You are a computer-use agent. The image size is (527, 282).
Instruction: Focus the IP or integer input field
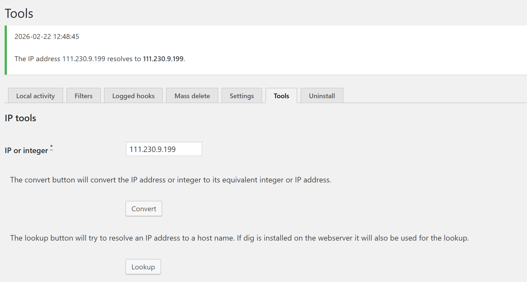[164, 149]
